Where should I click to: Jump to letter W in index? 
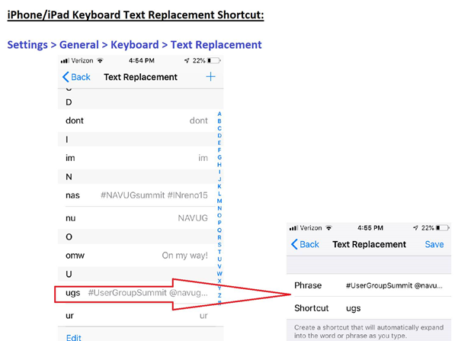(x=219, y=274)
